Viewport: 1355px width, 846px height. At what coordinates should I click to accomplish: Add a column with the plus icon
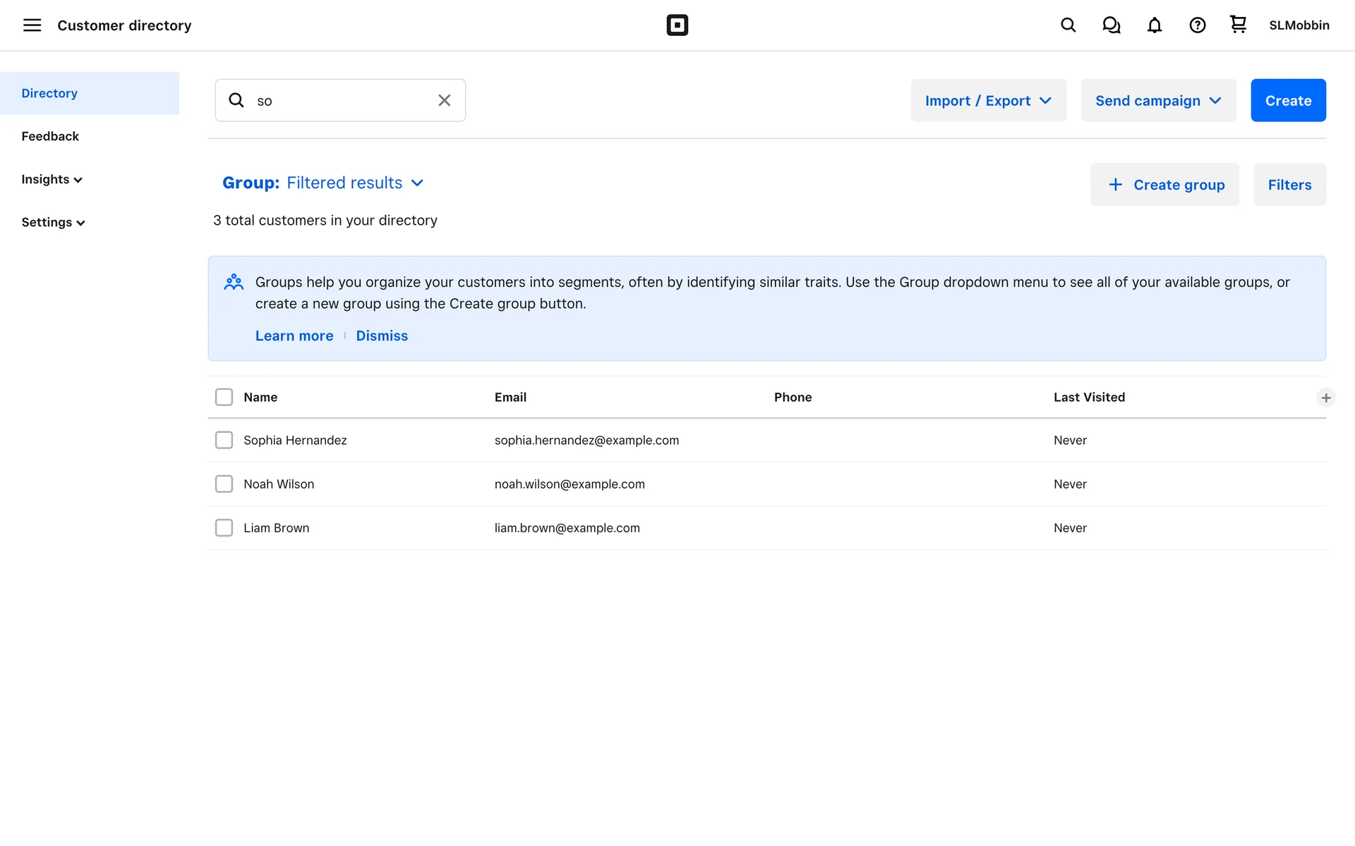pyautogui.click(x=1325, y=398)
